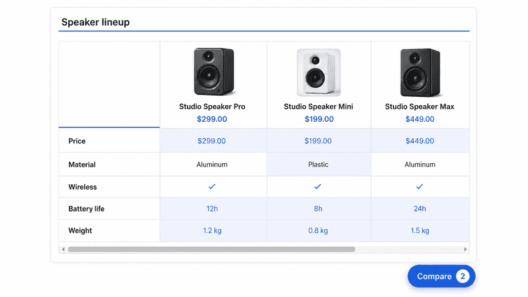Click the Speaker lineup heading
Image resolution: width=528 pixels, height=297 pixels.
(95, 22)
